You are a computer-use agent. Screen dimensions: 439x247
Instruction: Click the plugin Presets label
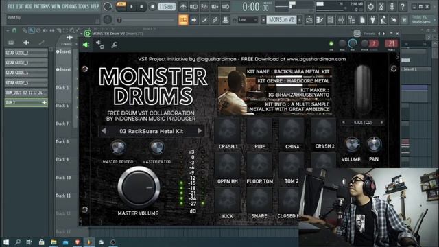369,34
